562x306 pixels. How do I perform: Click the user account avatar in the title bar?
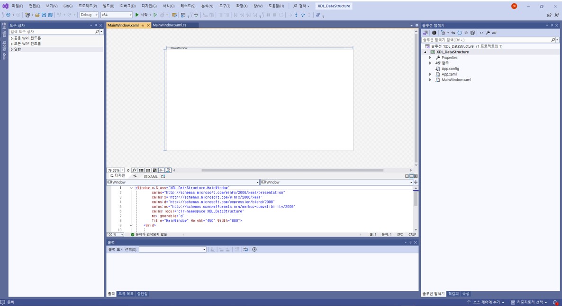pos(514,6)
